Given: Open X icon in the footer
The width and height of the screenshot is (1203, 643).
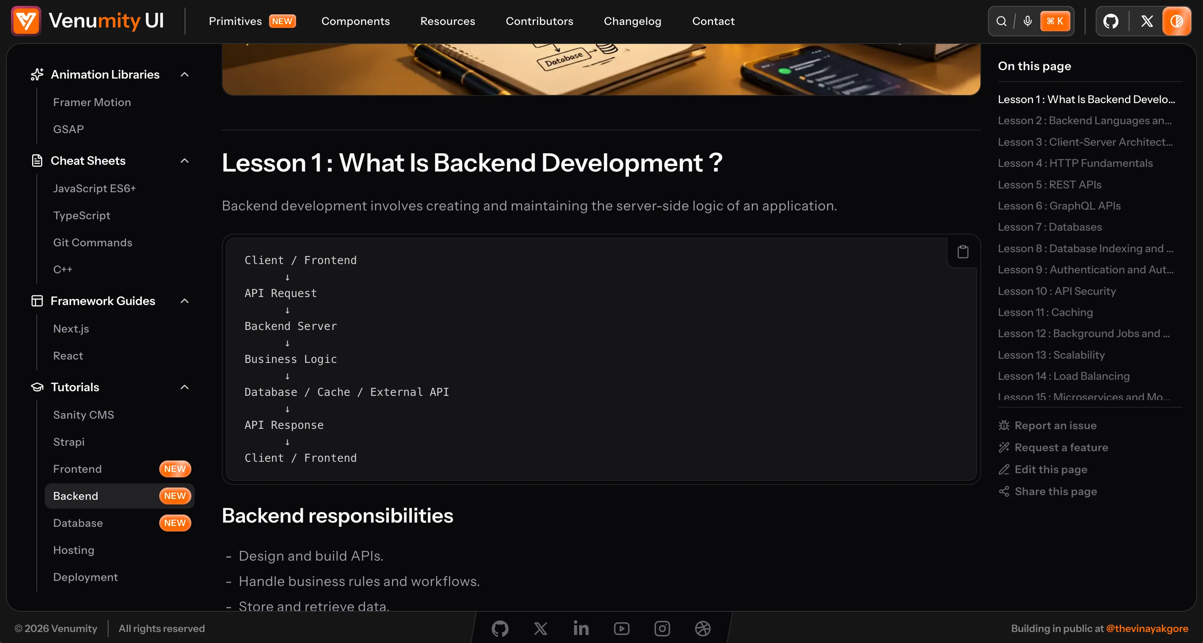Looking at the screenshot, I should click(x=540, y=629).
